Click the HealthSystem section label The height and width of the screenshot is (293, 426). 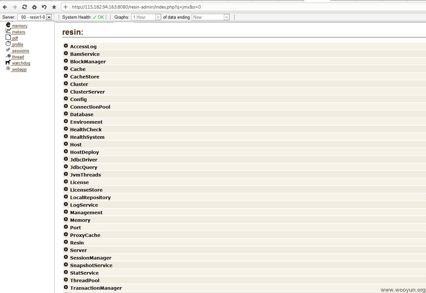(87, 137)
